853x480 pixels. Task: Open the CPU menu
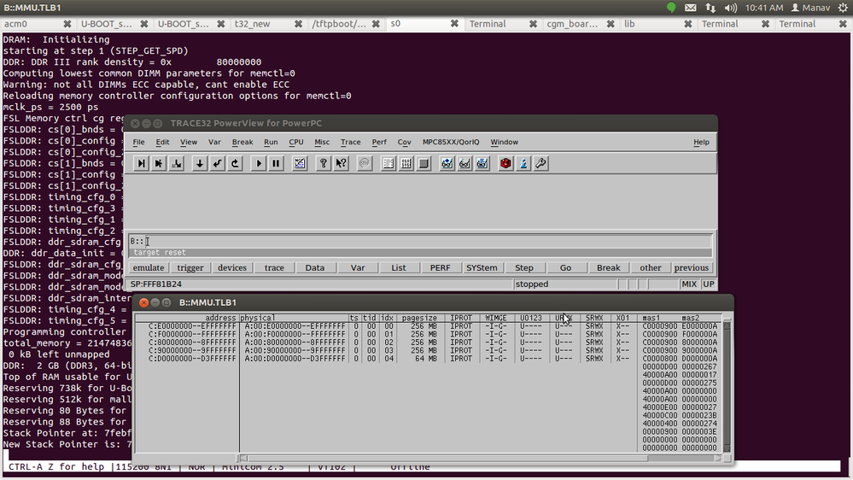[x=296, y=142]
